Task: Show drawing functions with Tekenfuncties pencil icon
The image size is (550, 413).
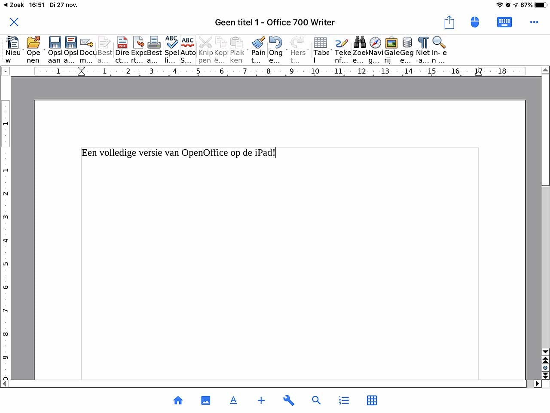Action: (342, 42)
